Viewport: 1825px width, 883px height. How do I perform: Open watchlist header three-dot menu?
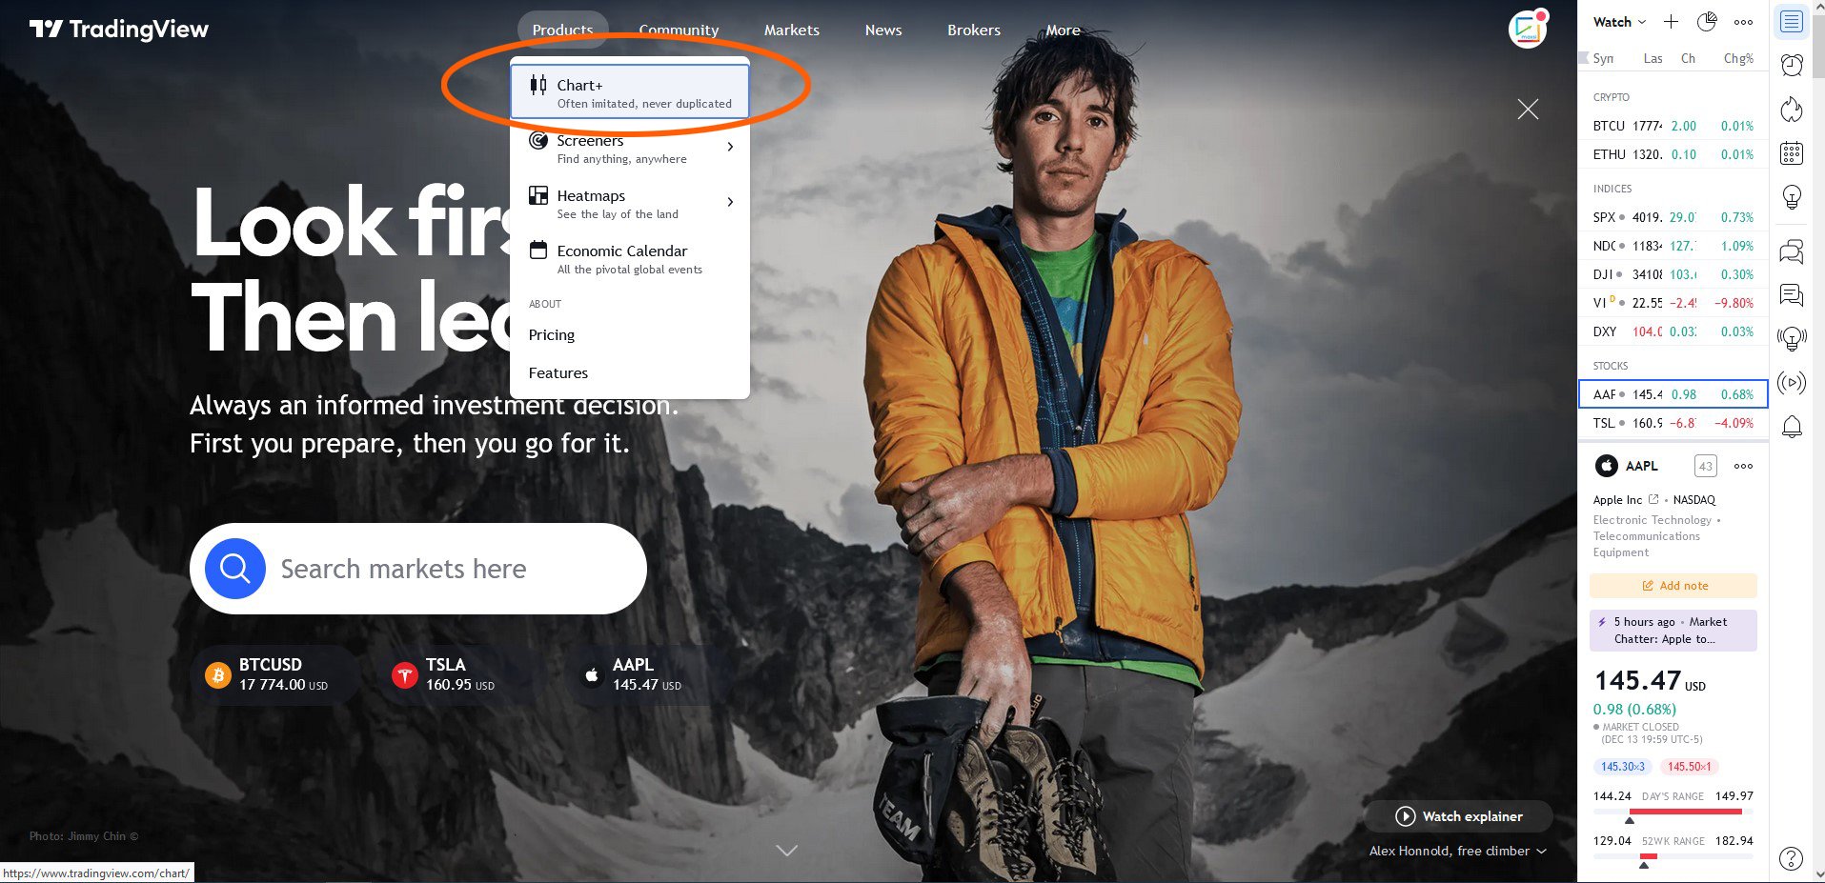(x=1743, y=22)
